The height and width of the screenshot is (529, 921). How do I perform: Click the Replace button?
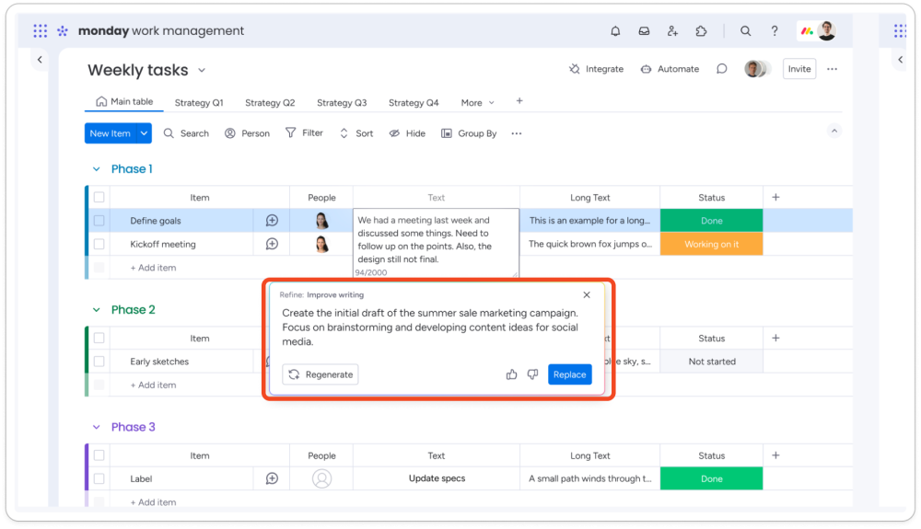[x=569, y=374]
